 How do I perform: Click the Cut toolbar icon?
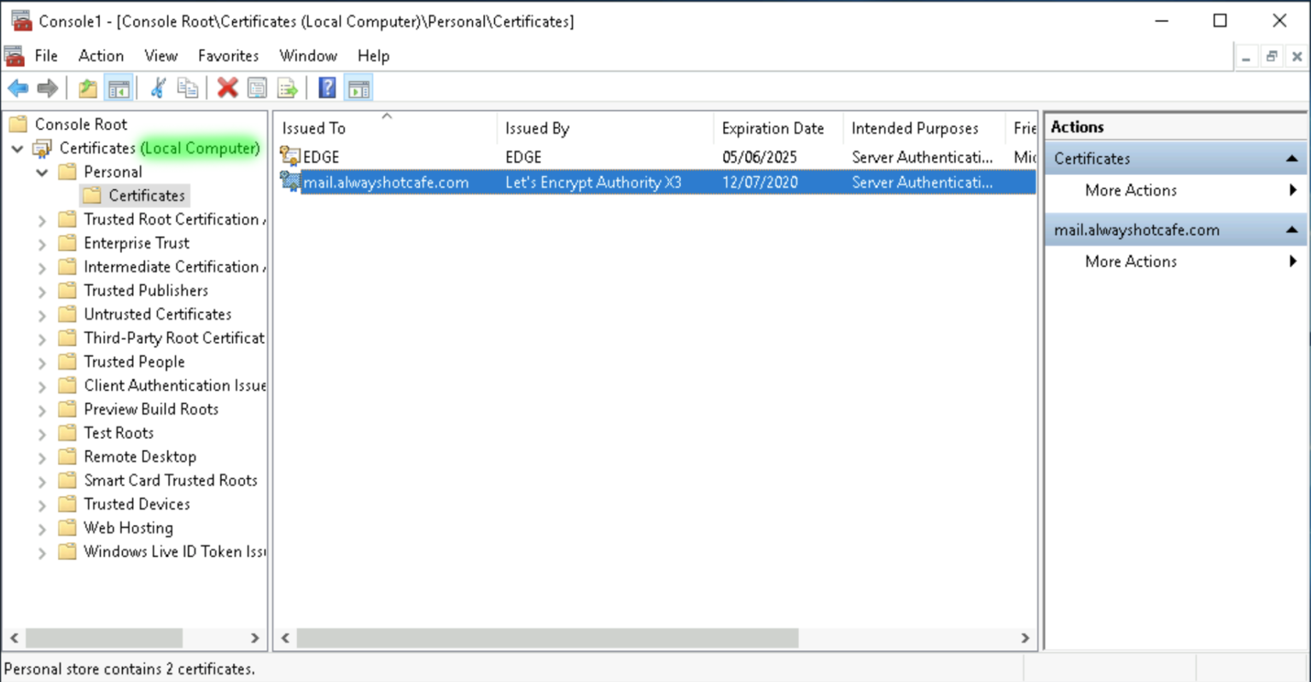[x=157, y=87]
